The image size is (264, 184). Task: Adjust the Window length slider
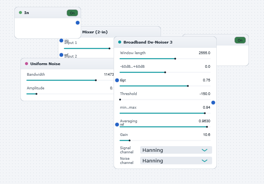165,59
